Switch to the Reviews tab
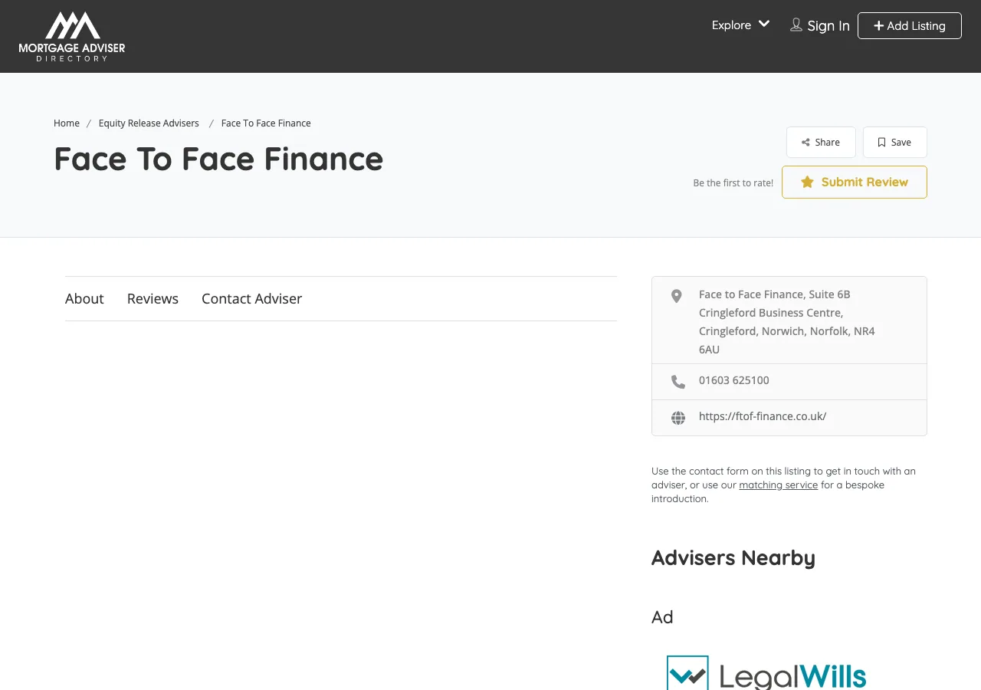 point(153,298)
